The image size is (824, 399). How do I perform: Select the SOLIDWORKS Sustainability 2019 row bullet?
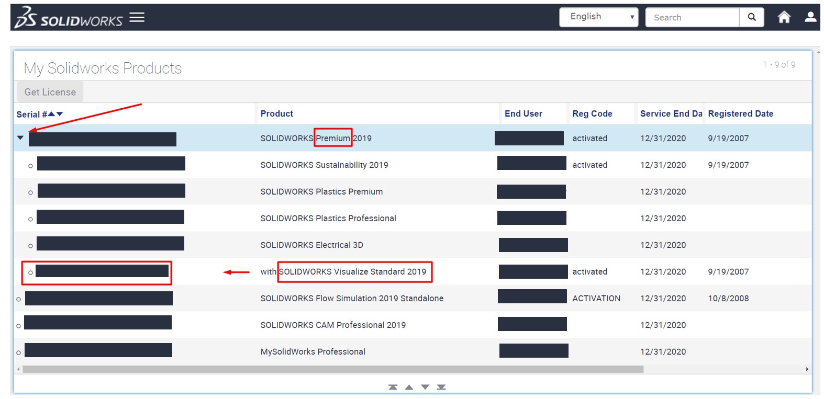pos(30,166)
